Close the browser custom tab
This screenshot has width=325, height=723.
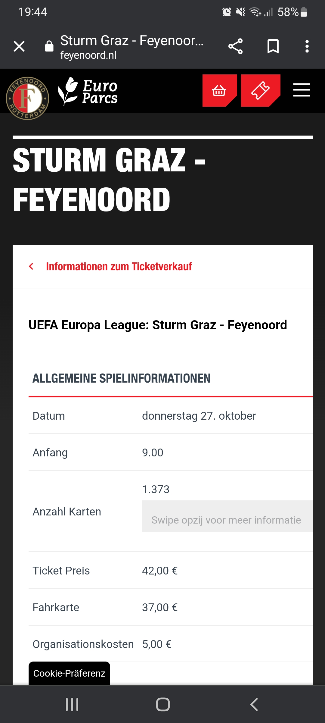19,46
